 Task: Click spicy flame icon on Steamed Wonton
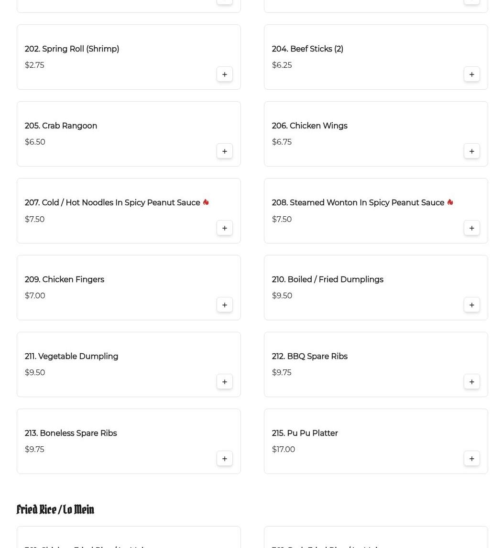click(x=450, y=202)
